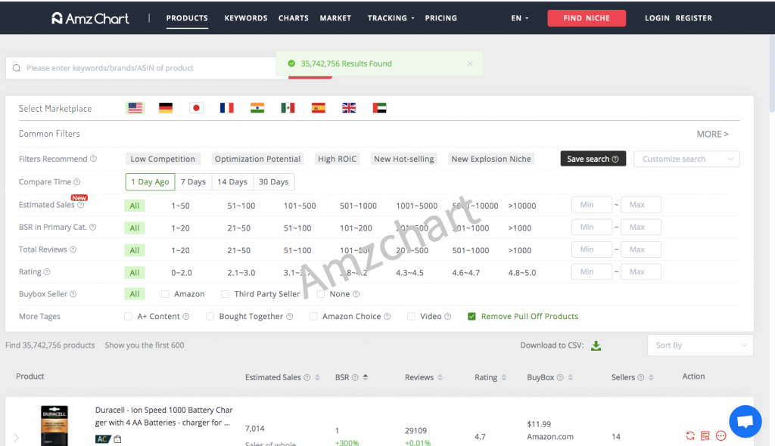Open the Charts page
This screenshot has width=775, height=446.
[294, 18]
